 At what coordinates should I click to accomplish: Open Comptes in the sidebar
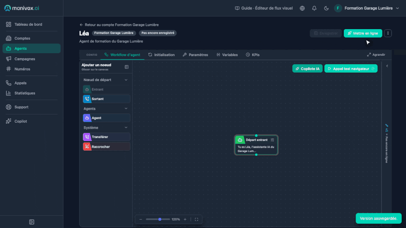tap(31, 38)
